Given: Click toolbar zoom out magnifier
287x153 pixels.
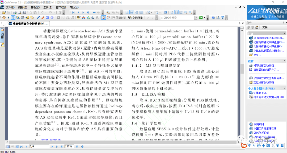Looking at the screenshot, I should pos(186,12).
